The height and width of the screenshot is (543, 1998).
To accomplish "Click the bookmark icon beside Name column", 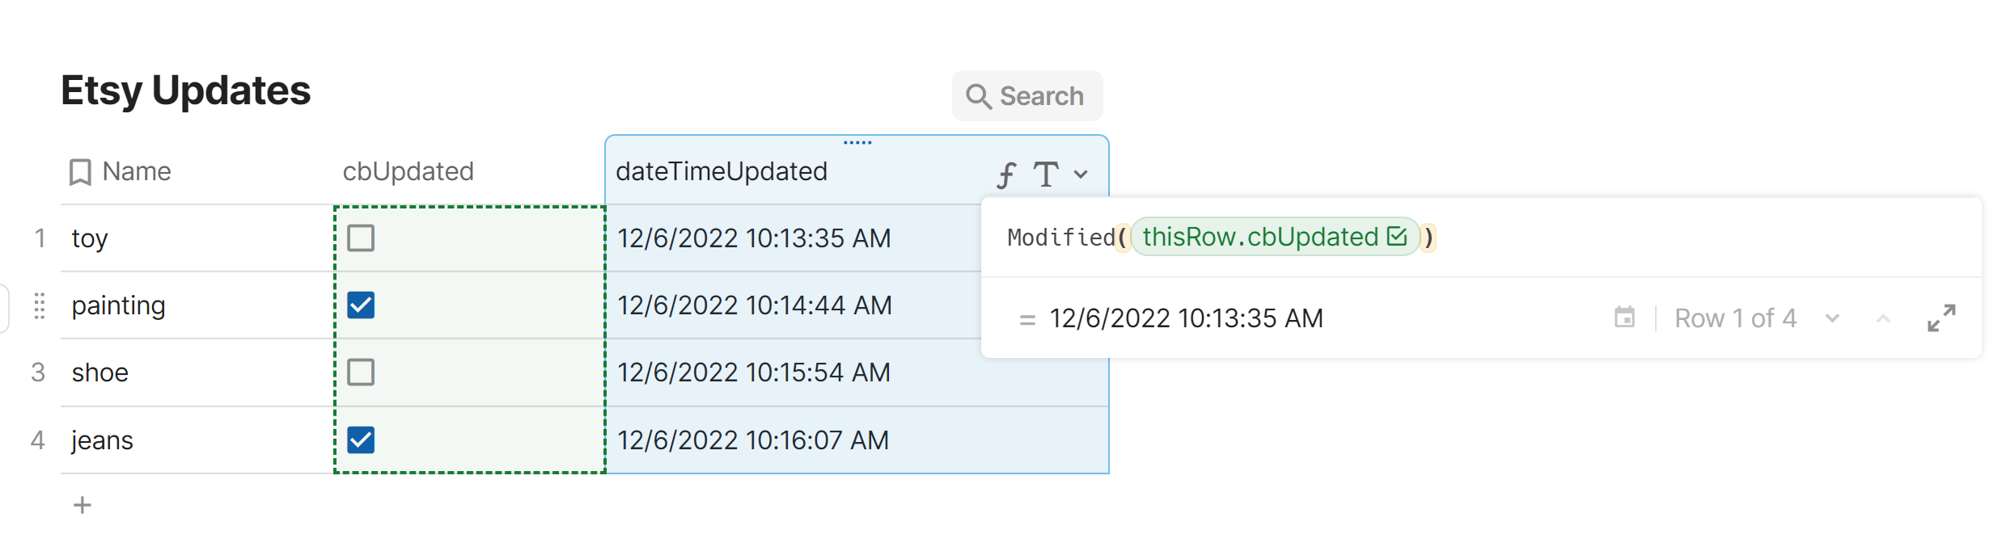I will 80,172.
